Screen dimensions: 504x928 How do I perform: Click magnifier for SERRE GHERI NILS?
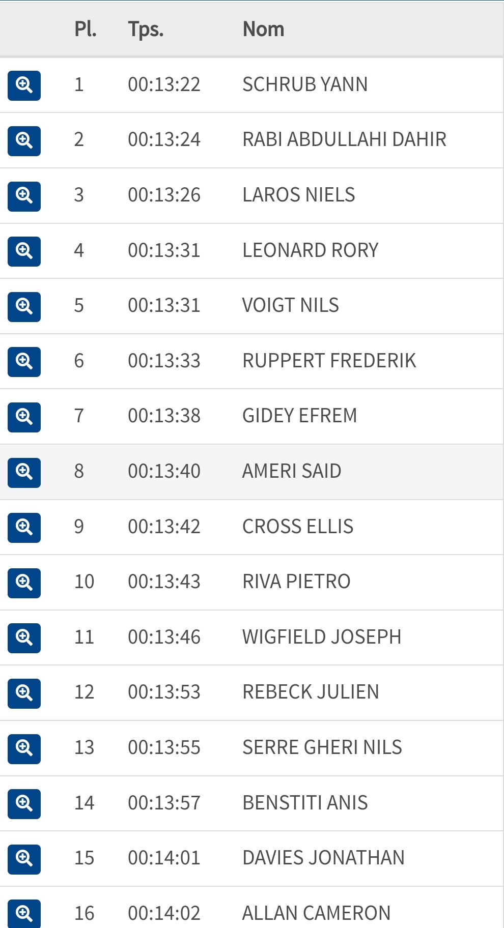[x=24, y=748]
